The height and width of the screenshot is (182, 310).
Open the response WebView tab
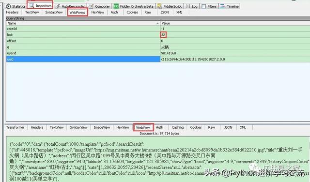coord(143,127)
